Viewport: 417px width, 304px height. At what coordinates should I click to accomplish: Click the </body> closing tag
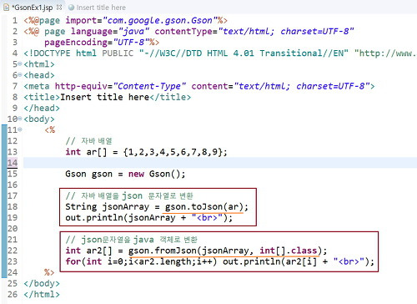42,283
